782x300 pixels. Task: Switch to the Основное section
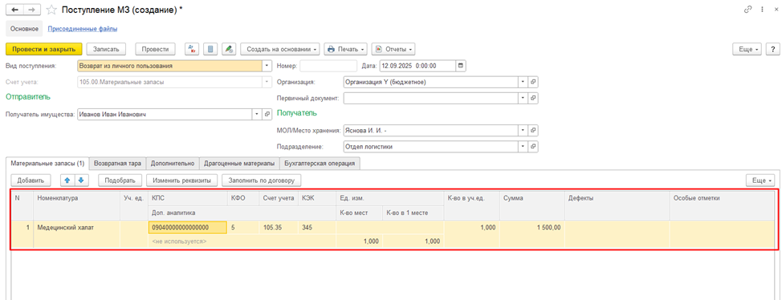tap(24, 29)
